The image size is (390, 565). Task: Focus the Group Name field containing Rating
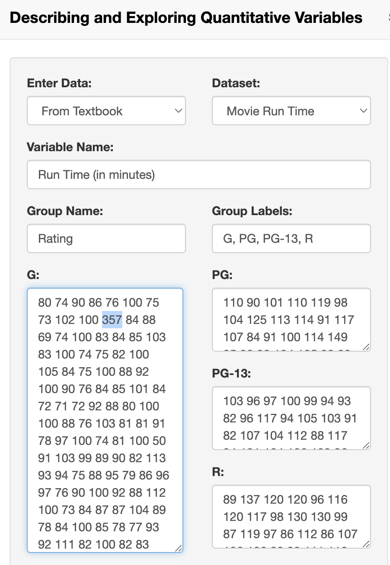pyautogui.click(x=106, y=238)
